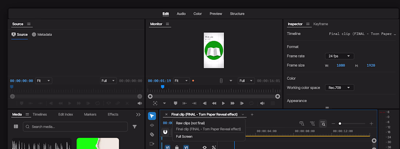Toggle the timeline snapping magnet

point(165,132)
